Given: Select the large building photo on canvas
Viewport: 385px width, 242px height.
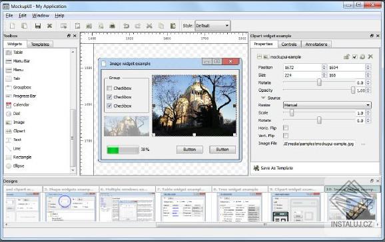Looking at the screenshot, I should pos(194,106).
